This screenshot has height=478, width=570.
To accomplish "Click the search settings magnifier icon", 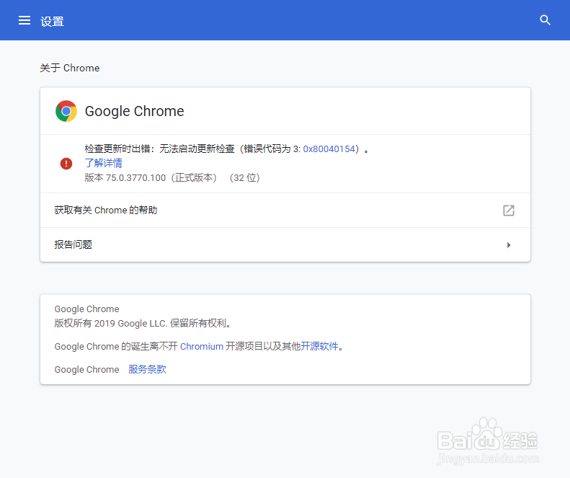I will coord(545,20).
